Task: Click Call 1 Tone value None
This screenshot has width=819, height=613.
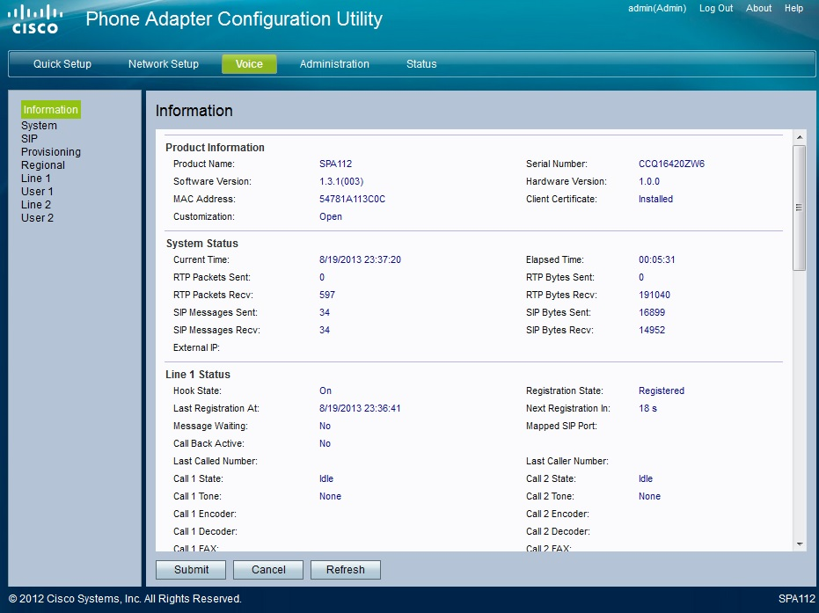Action: click(330, 497)
